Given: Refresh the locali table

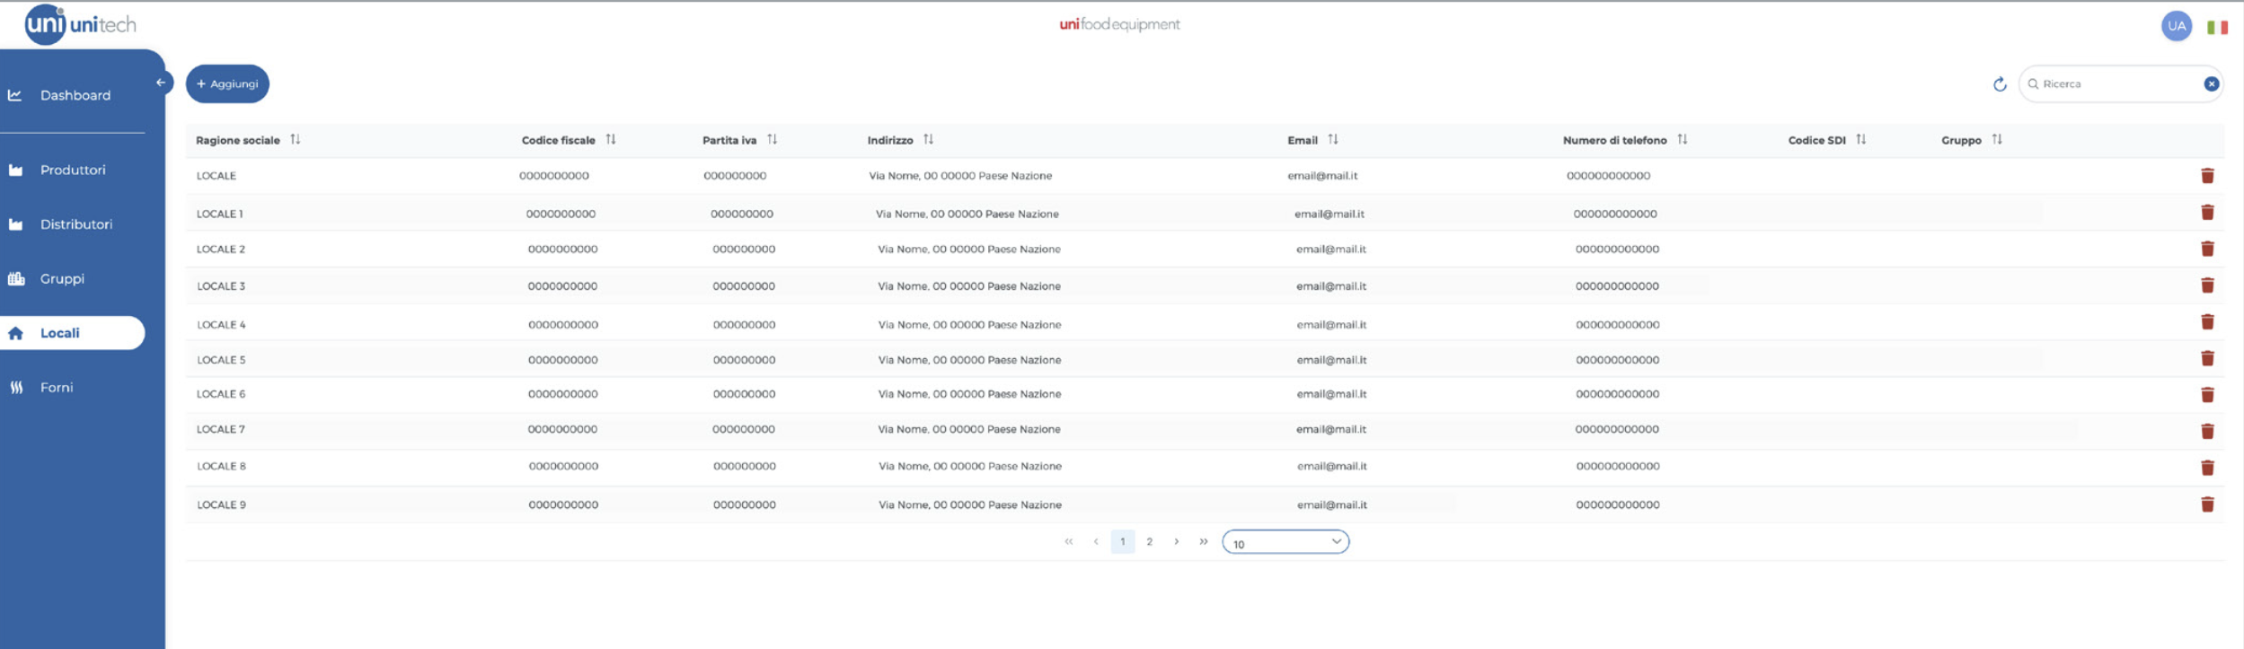Looking at the screenshot, I should coord(1999,84).
